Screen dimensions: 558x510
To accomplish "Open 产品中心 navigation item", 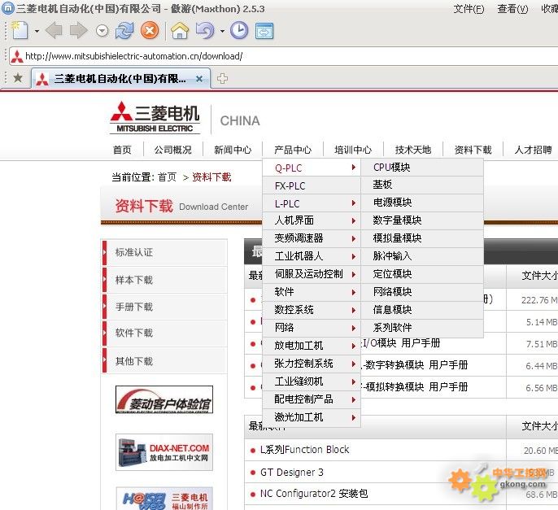I will (x=293, y=150).
